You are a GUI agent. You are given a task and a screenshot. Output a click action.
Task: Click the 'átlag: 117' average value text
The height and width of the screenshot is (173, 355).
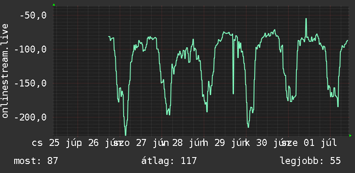click(169, 161)
